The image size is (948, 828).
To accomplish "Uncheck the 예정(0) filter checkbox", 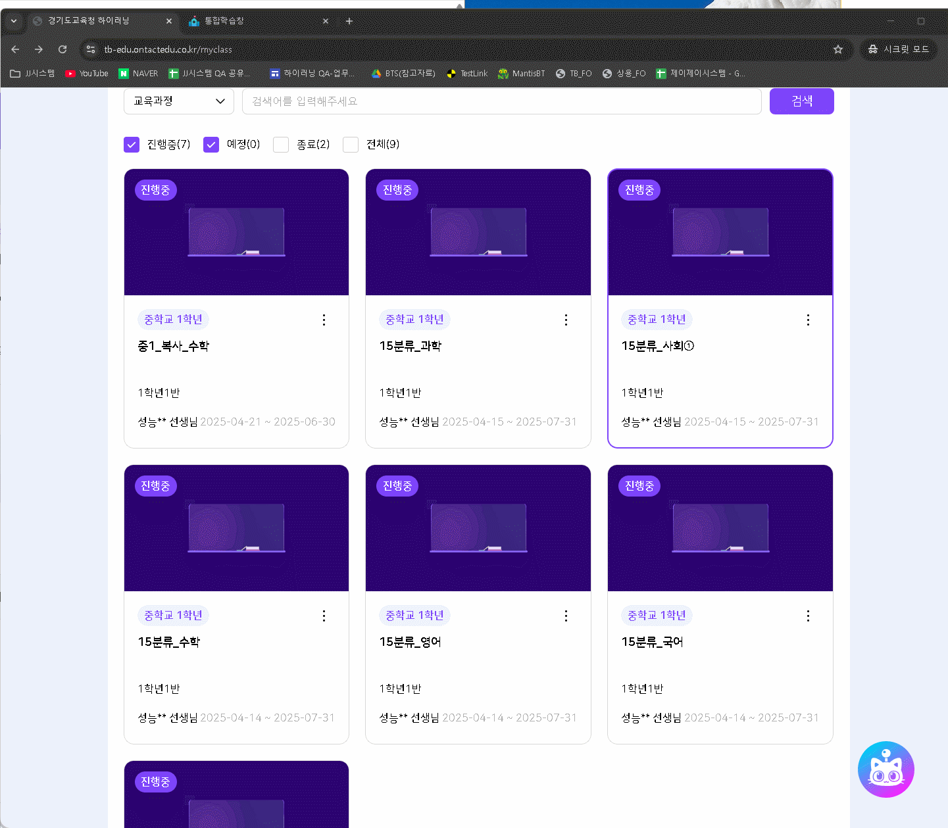I will [211, 145].
